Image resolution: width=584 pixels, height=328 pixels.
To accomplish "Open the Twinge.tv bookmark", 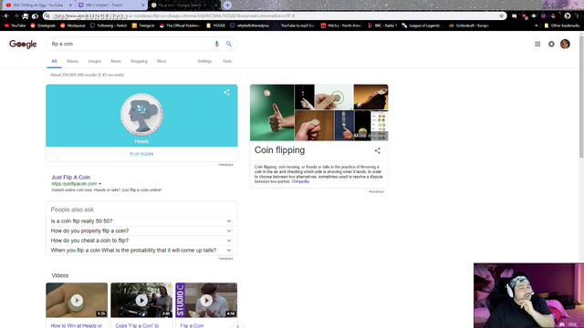I will (143, 26).
